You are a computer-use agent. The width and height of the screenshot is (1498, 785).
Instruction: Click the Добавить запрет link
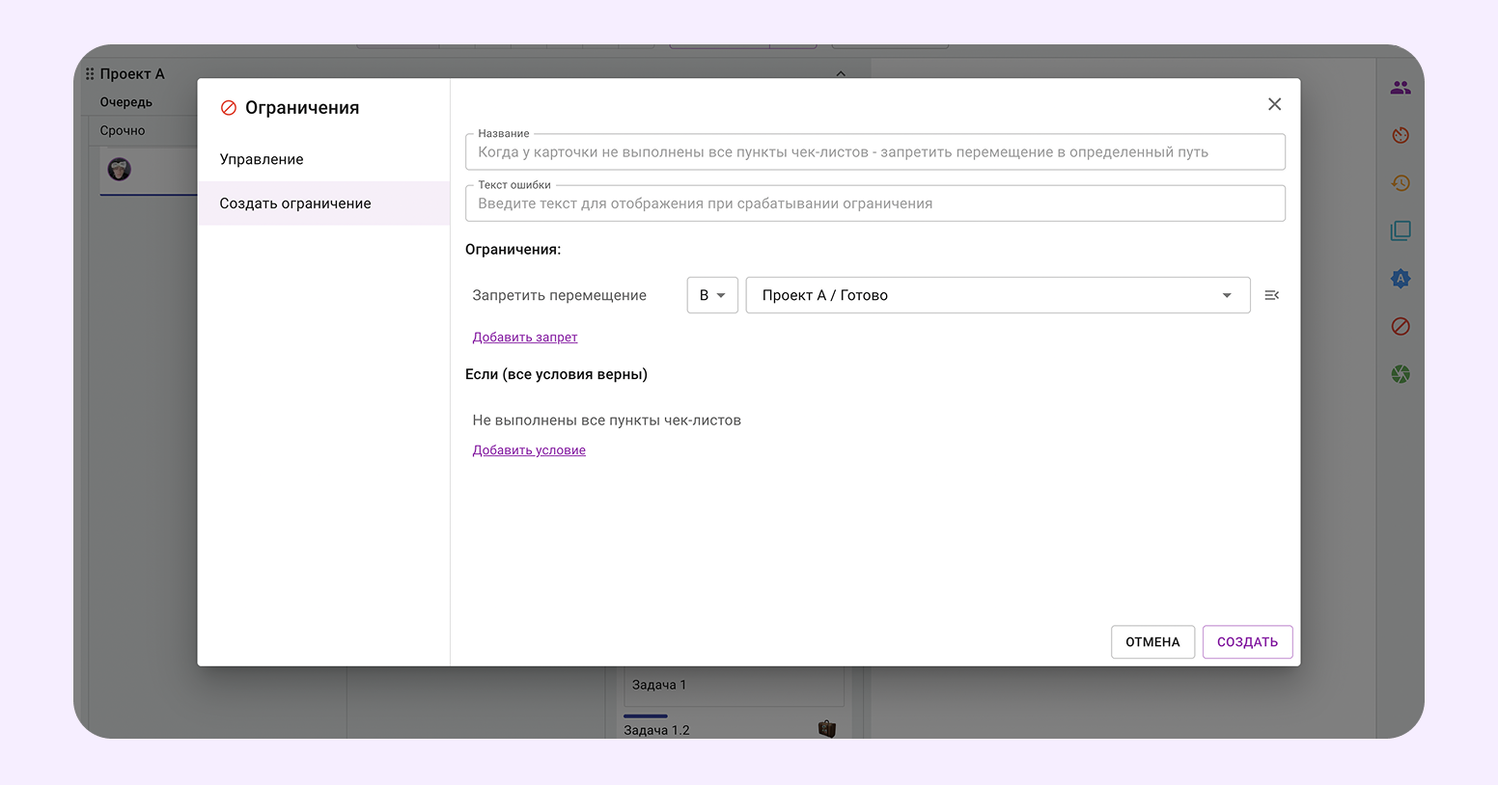525,338
